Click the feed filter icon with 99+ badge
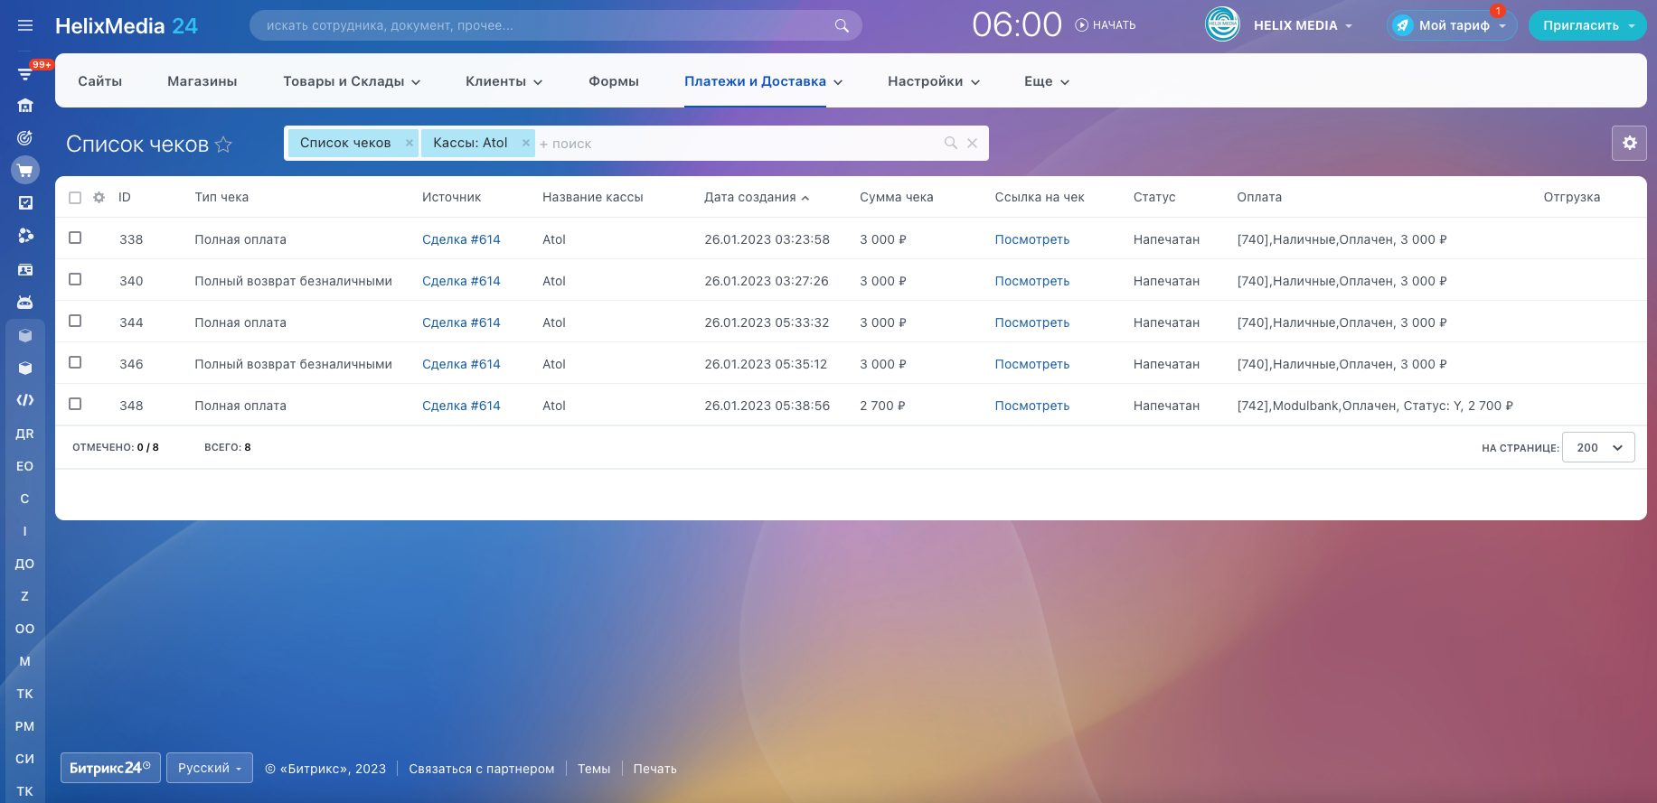This screenshot has width=1657, height=803. click(x=25, y=73)
